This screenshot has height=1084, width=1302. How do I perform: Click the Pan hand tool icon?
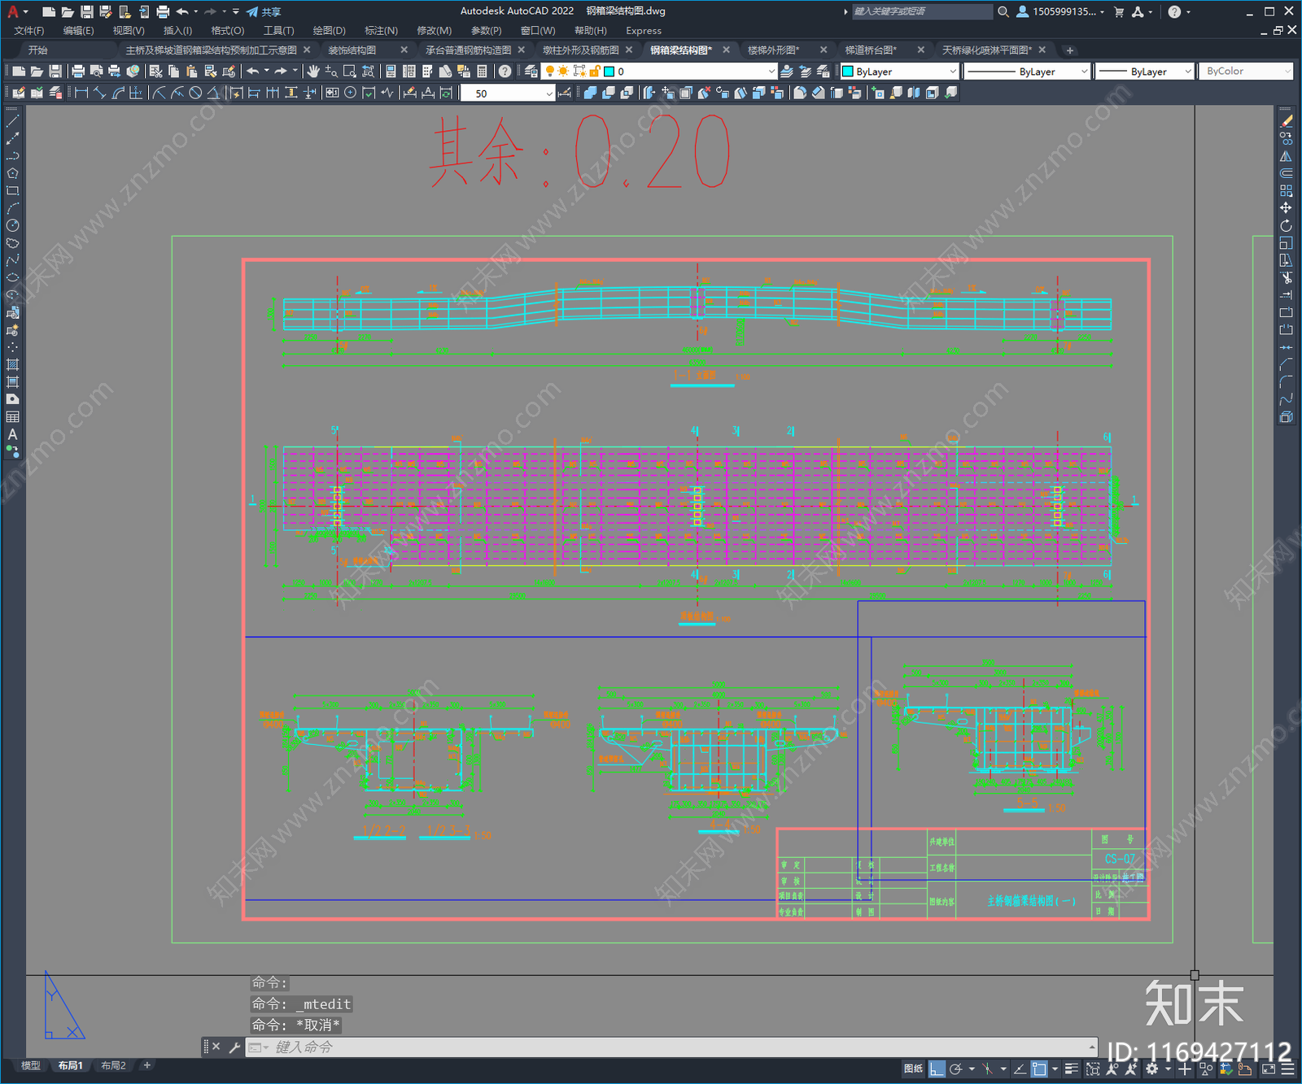[x=312, y=72]
